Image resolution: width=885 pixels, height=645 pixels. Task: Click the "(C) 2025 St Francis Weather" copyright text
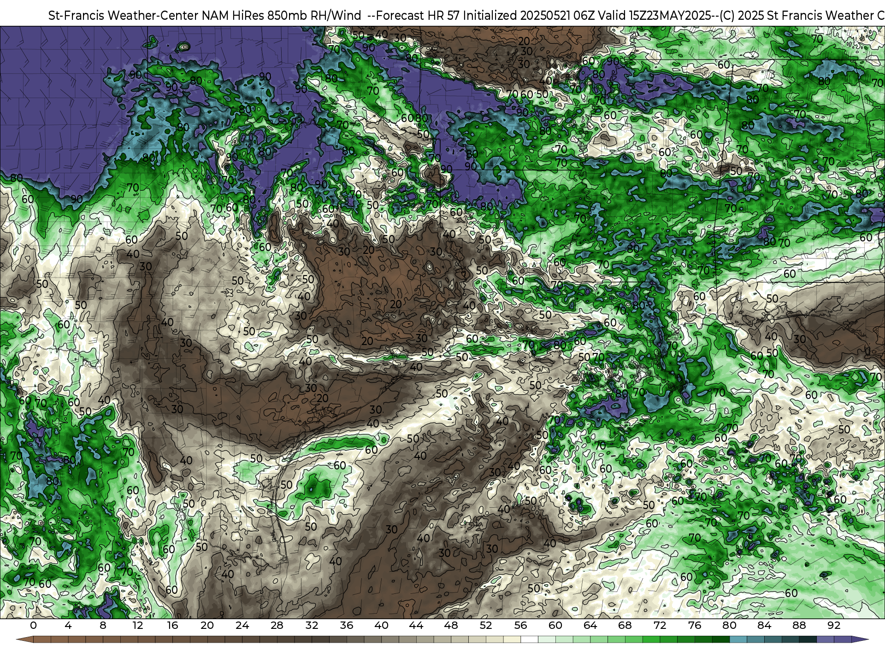(796, 15)
